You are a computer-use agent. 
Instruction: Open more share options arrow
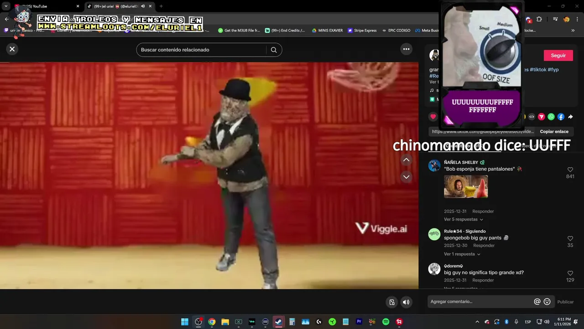point(570,117)
